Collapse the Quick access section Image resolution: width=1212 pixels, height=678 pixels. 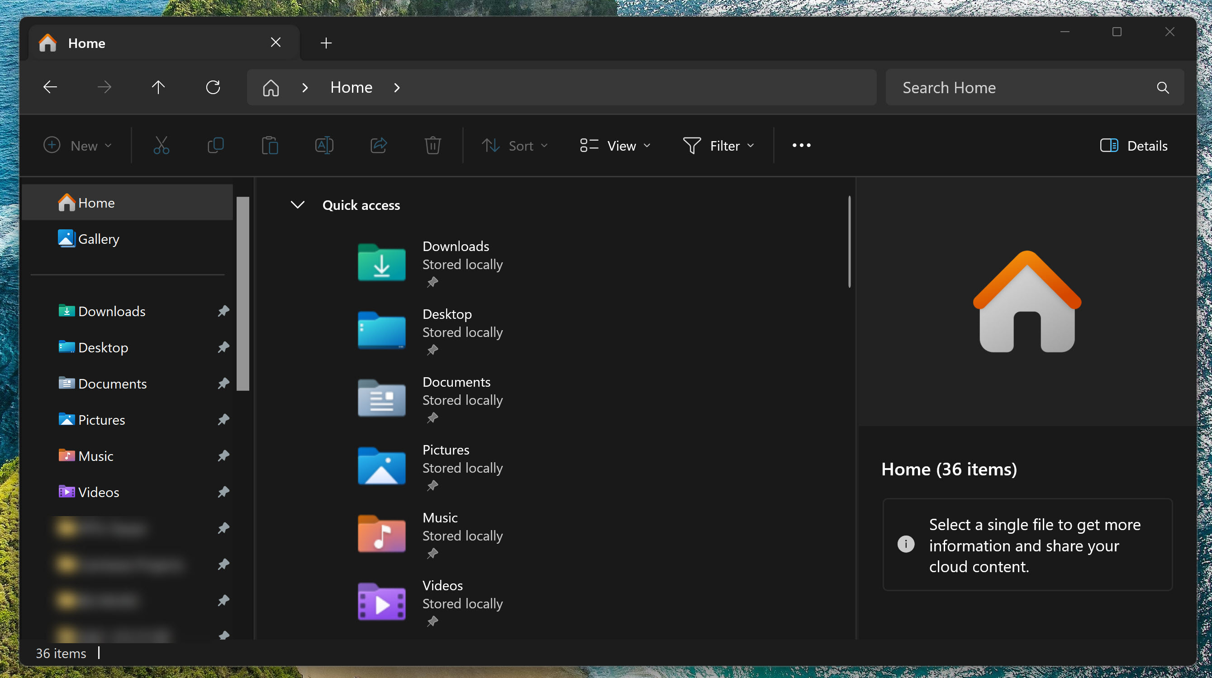click(297, 205)
